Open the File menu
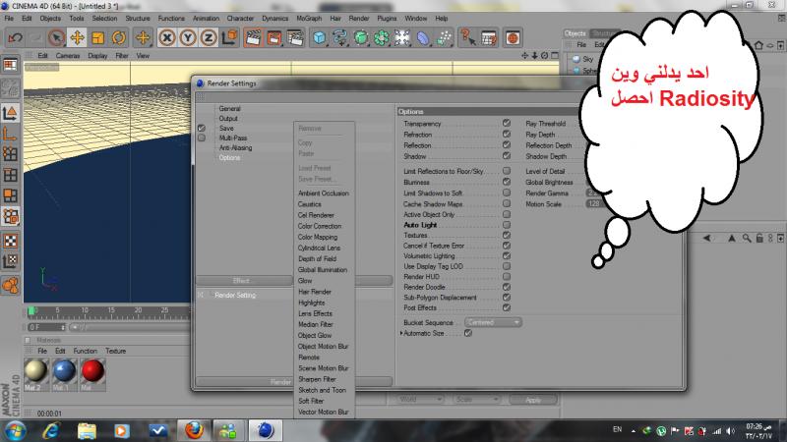 9,18
